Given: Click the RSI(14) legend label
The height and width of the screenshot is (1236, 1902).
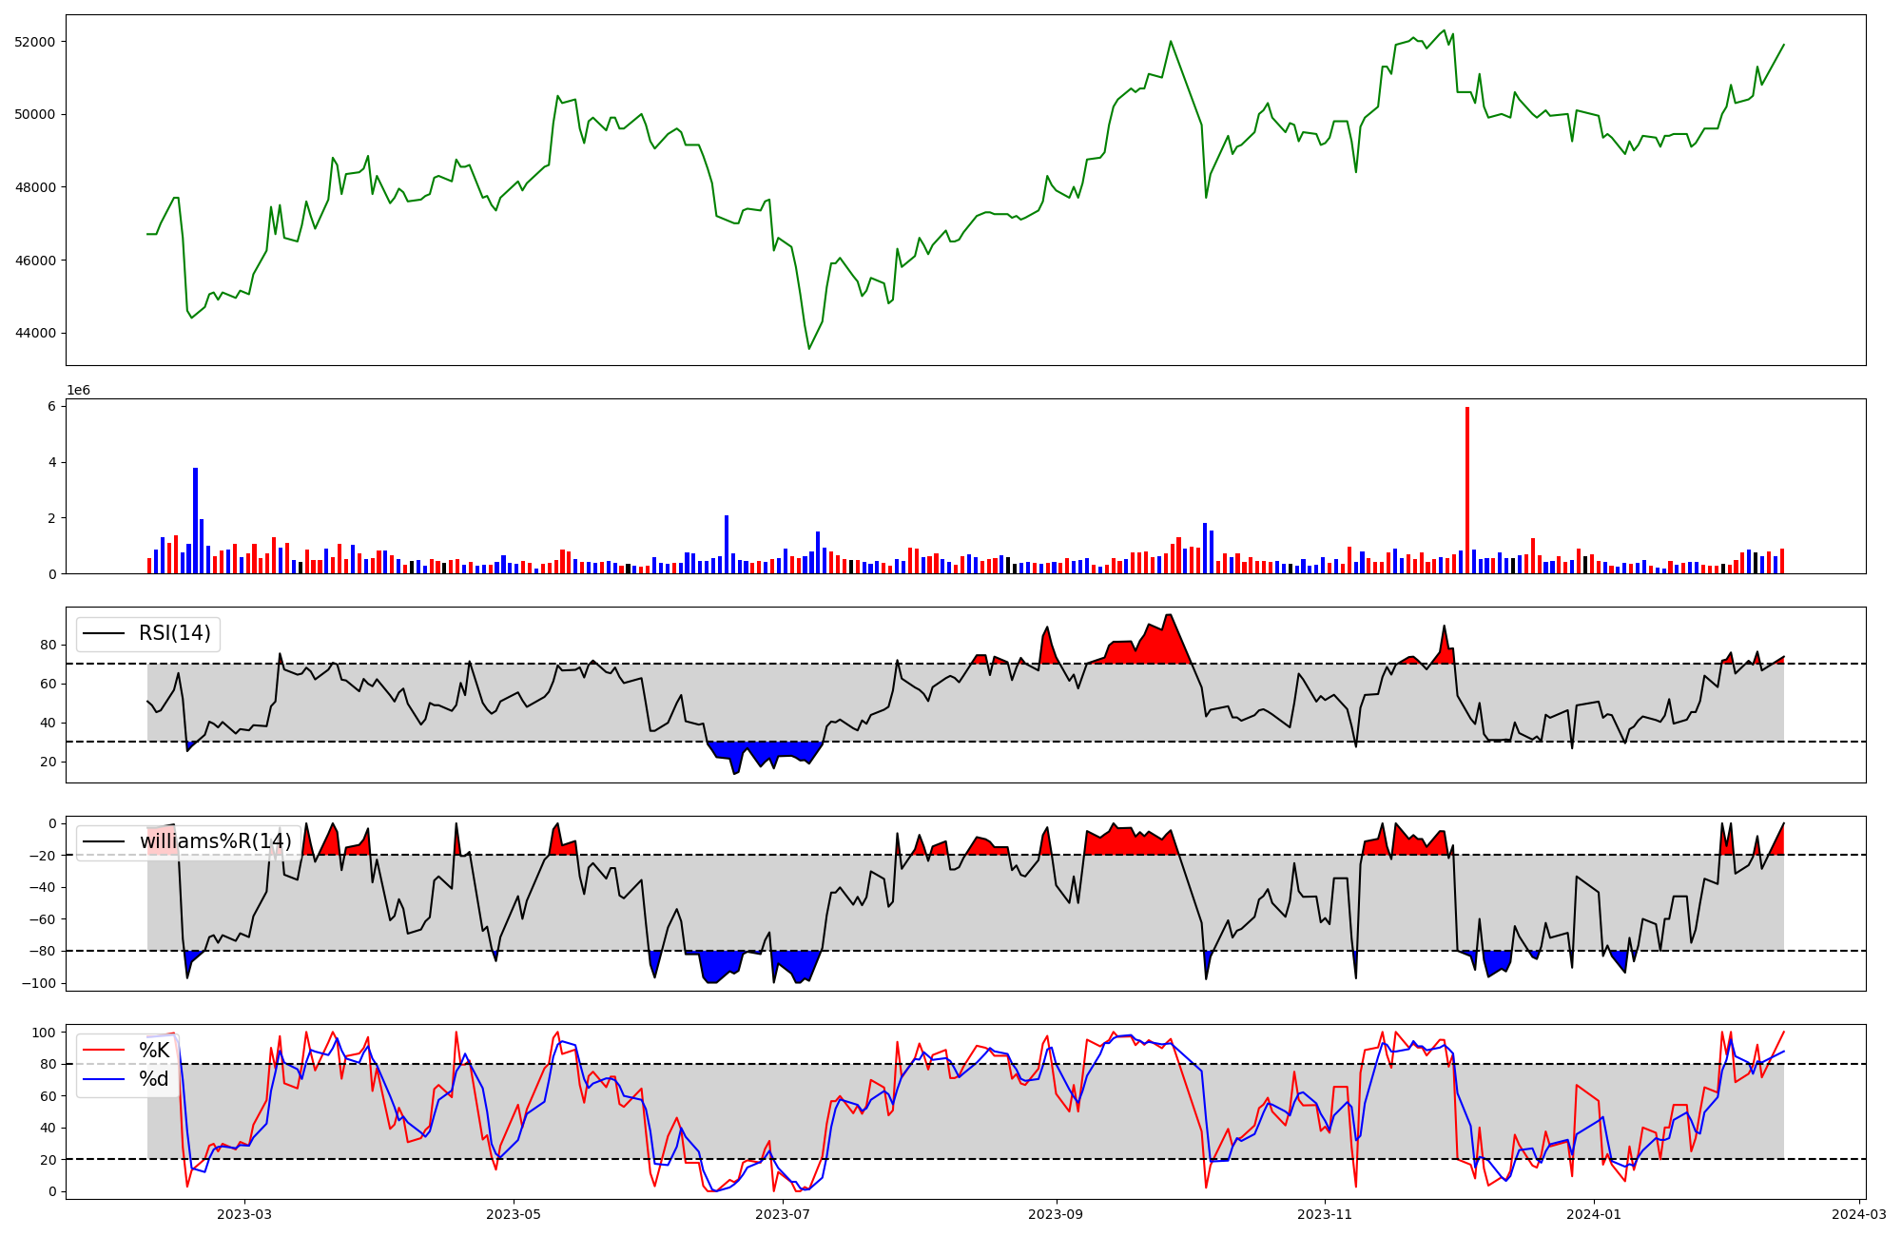Looking at the screenshot, I should (x=175, y=633).
